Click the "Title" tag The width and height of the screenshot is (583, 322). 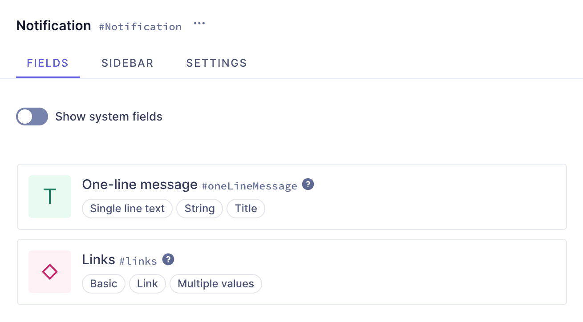[246, 208]
